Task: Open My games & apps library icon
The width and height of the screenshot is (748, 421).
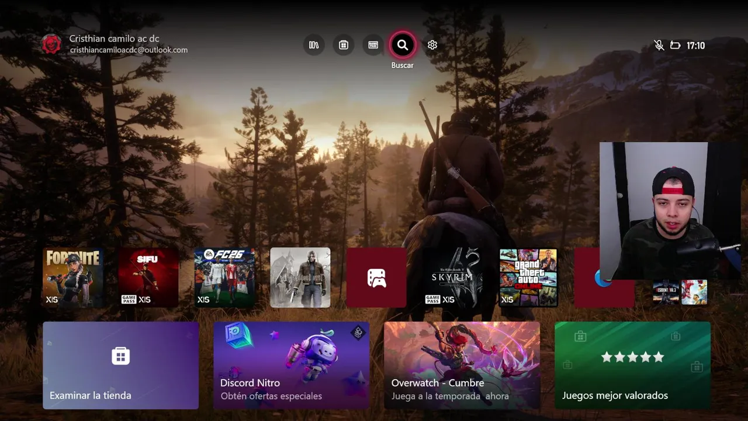Action: 314,45
